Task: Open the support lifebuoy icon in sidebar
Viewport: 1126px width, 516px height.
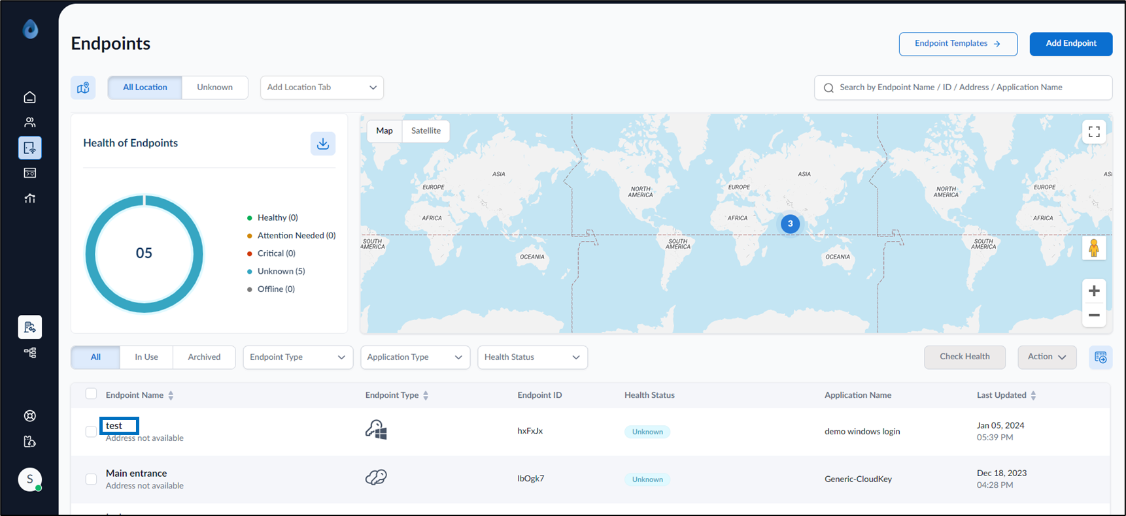Action: [x=29, y=416]
